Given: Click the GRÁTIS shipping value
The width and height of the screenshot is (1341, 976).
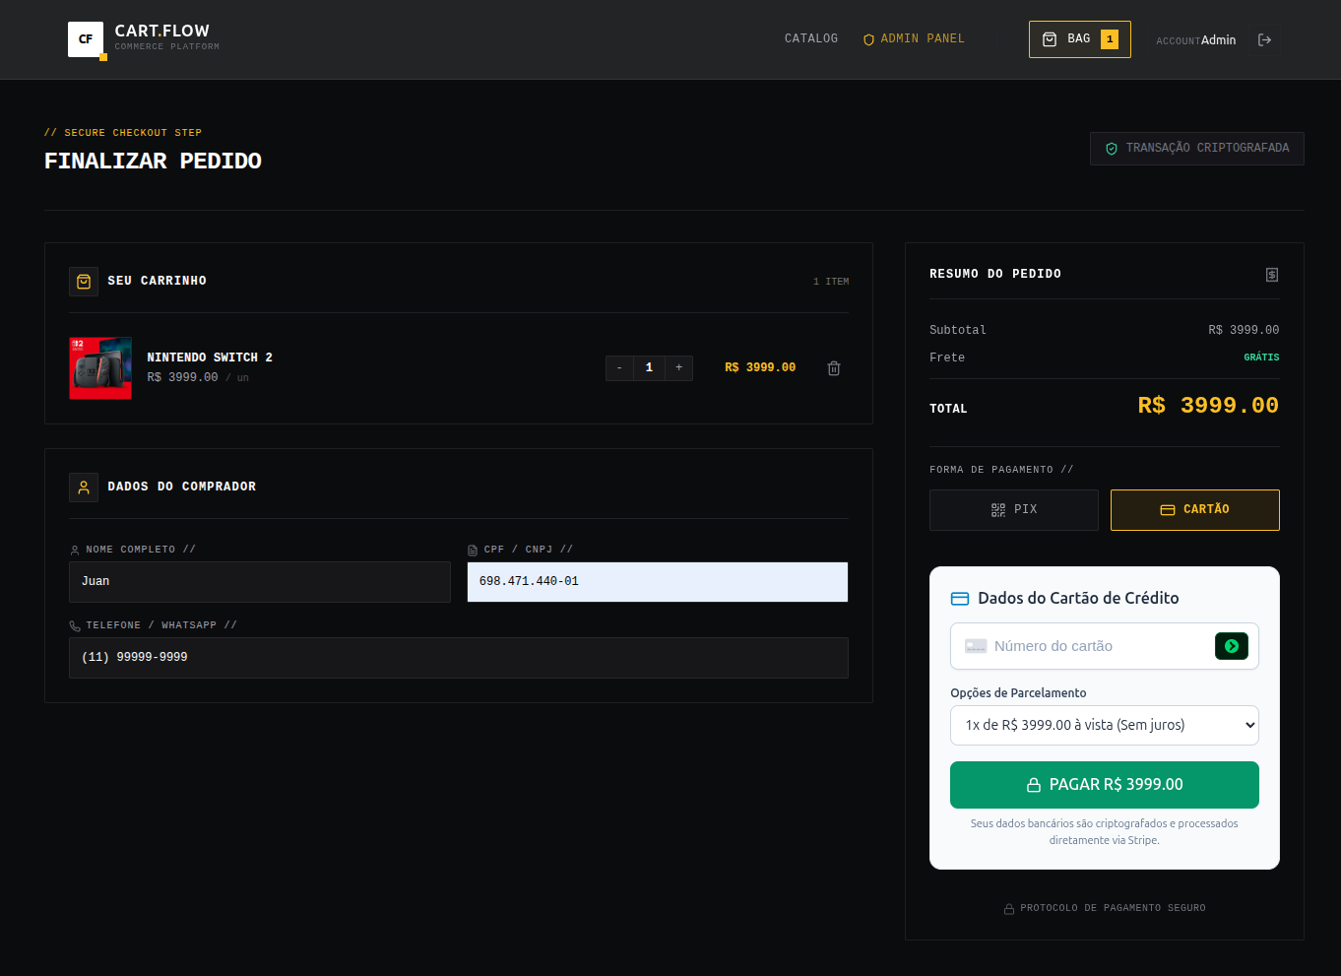Looking at the screenshot, I should [x=1261, y=358].
